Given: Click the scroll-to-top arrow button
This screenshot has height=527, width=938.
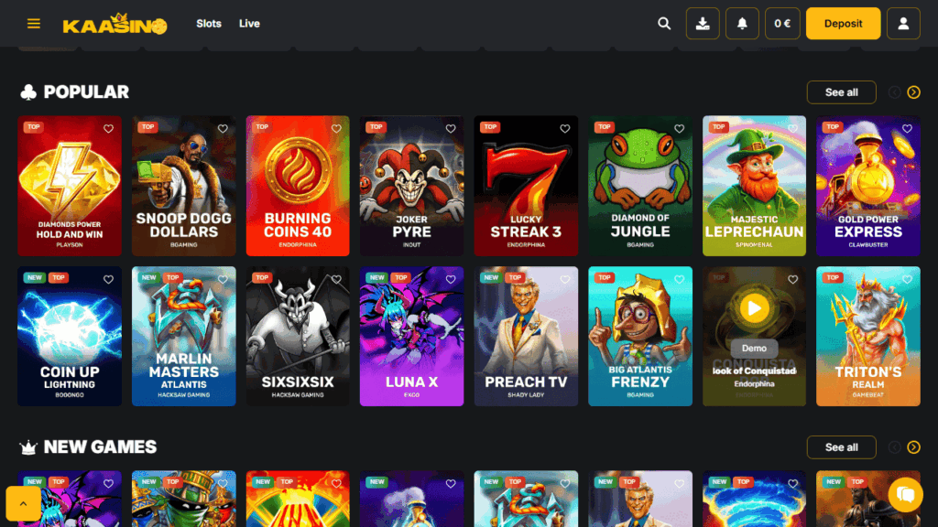Looking at the screenshot, I should pos(23,503).
